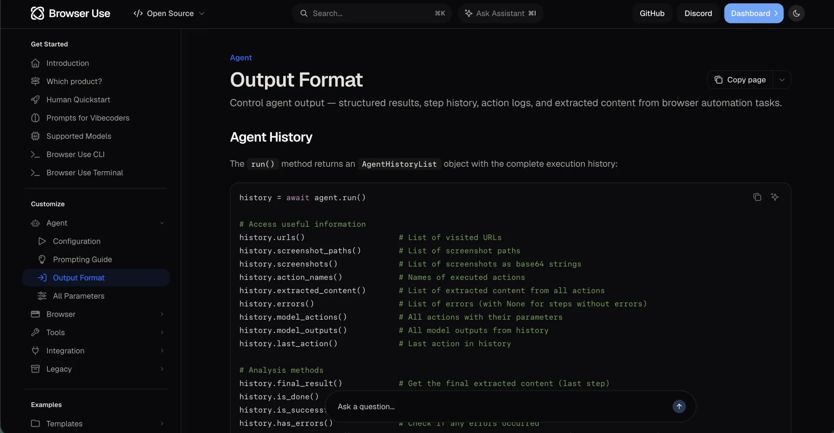Open Human Quickstart page
The width and height of the screenshot is (834, 433).
[x=96, y=100]
